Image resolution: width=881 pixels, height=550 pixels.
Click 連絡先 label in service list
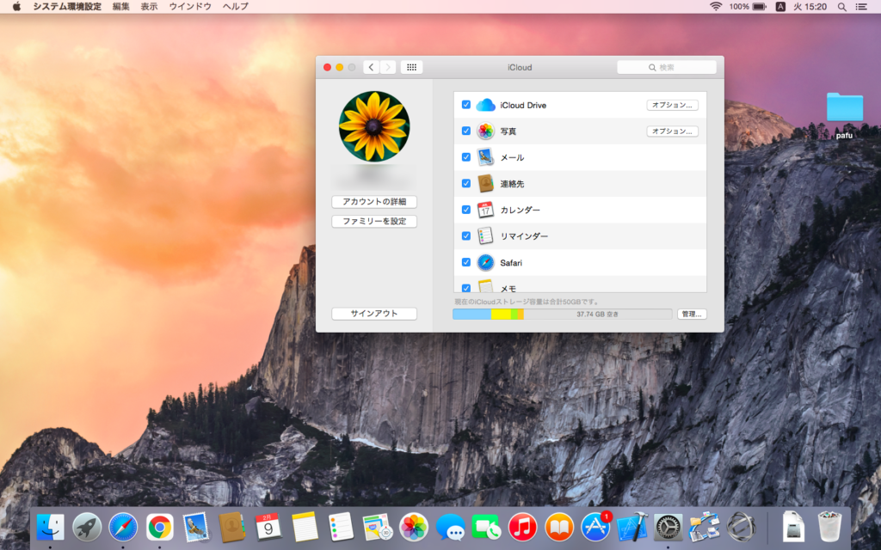coord(512,184)
